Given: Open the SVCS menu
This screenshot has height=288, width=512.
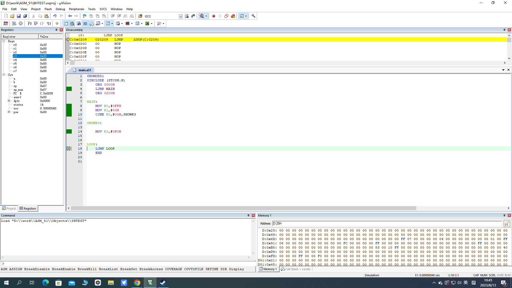Looking at the screenshot, I should pyautogui.click(x=103, y=9).
